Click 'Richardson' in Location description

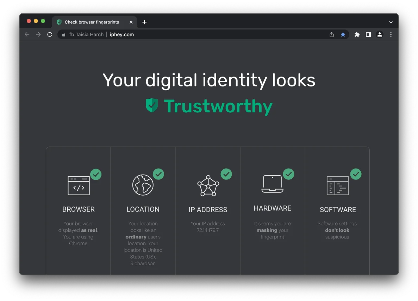[143, 263]
